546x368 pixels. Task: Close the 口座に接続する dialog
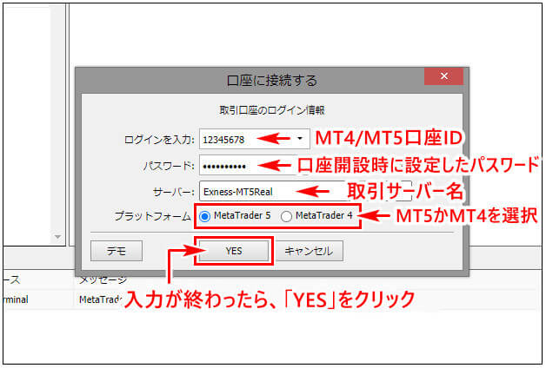point(443,76)
